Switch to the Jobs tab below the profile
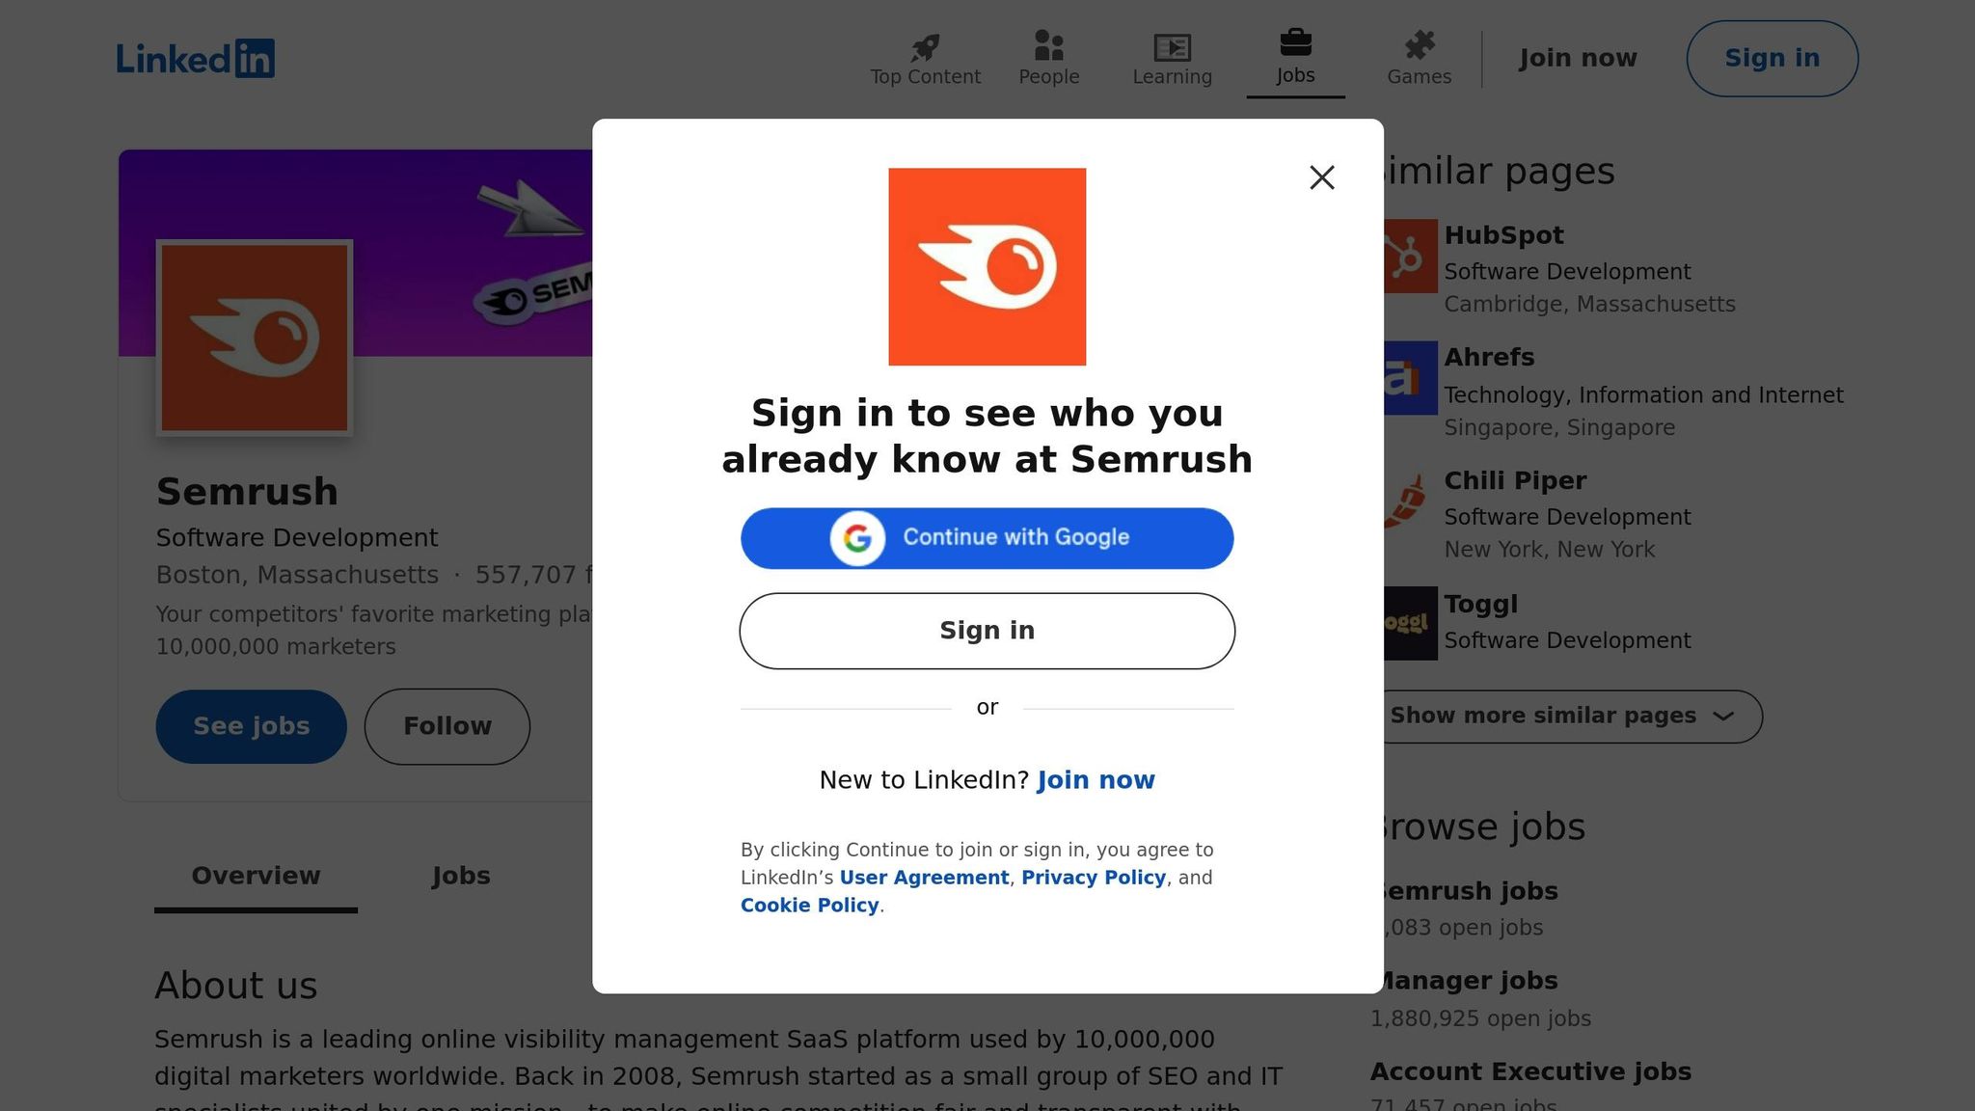Viewport: 1975px width, 1111px height. (x=461, y=877)
